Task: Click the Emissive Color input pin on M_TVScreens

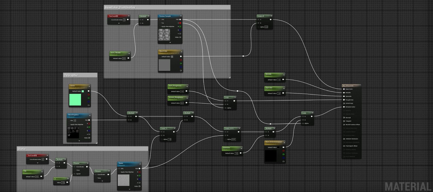Action: [344, 107]
